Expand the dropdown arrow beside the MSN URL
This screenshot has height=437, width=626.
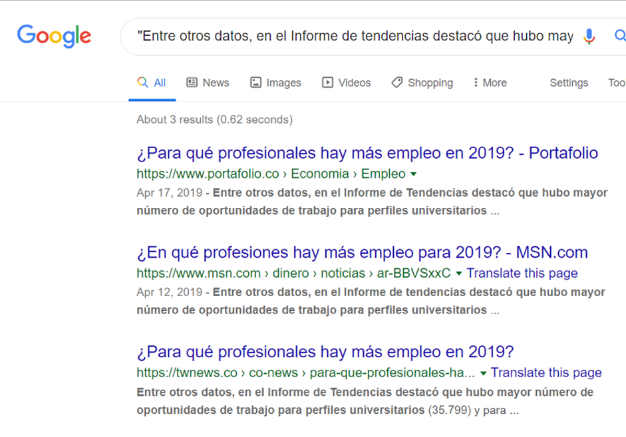click(459, 274)
